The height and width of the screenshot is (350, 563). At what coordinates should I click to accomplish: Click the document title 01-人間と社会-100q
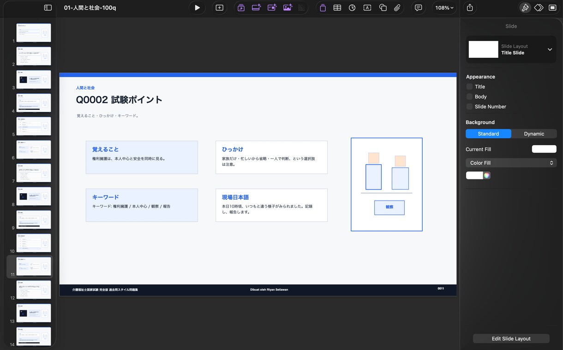coord(90,8)
